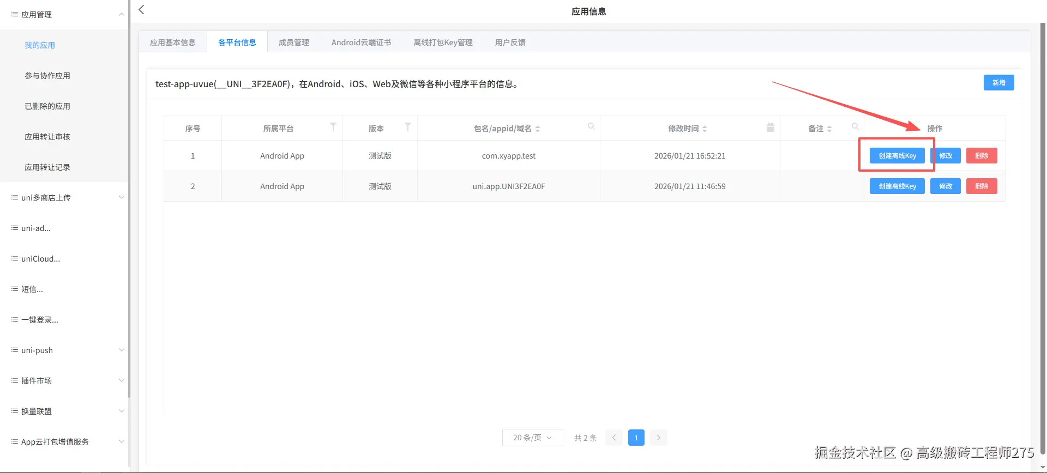This screenshot has height=473, width=1047.
Task: Expand the uni-push menu chevron
Action: [121, 350]
